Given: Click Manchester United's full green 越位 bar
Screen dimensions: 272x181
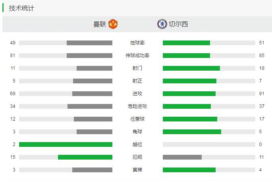Looking at the screenshot, I should tap(66, 144).
